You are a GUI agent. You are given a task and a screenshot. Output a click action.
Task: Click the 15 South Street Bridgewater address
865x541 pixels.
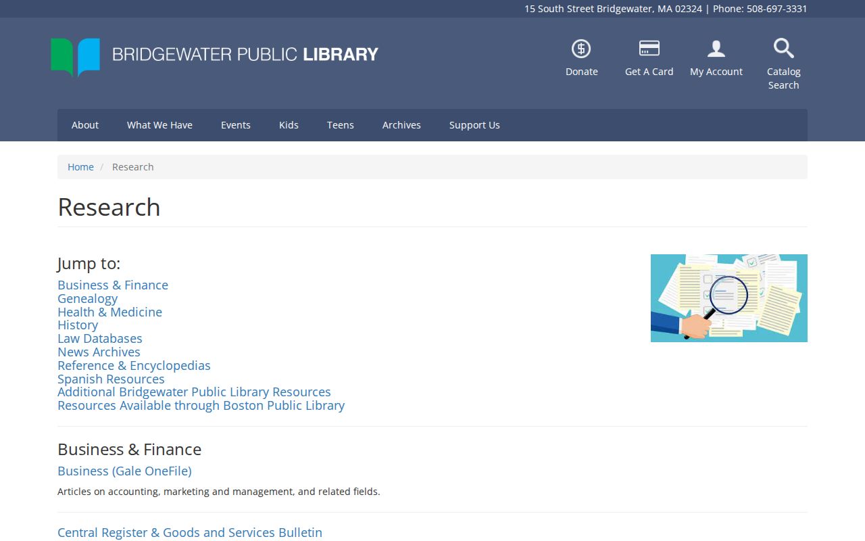pos(613,9)
